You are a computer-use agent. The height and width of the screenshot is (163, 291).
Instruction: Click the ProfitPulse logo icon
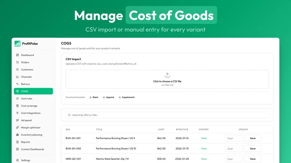17,43
